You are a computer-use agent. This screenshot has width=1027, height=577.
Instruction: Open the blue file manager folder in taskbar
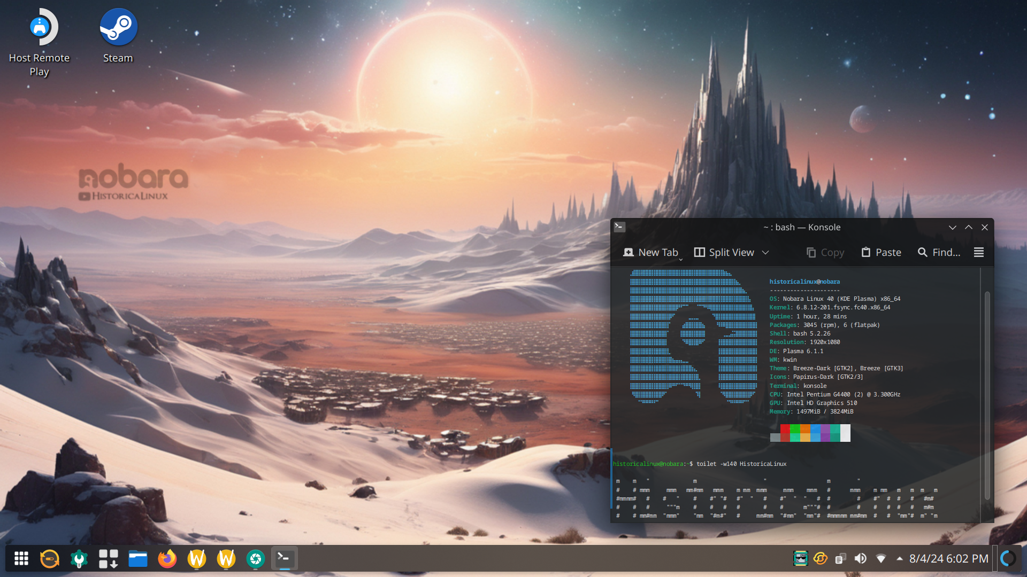tap(138, 559)
